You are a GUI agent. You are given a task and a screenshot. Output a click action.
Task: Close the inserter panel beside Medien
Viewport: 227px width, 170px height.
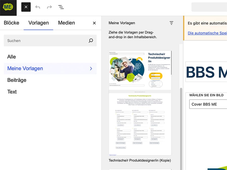coord(94,23)
